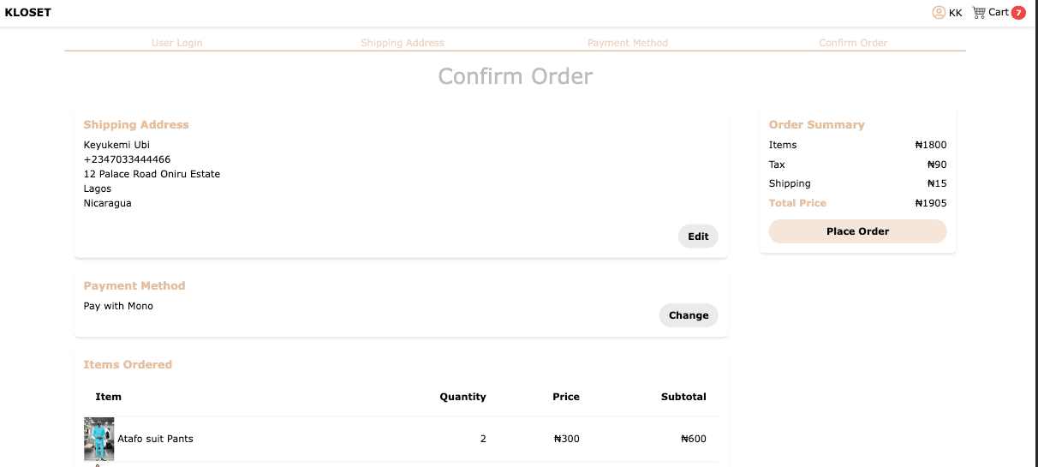Click the Subtotal column header
This screenshot has width=1038, height=467.
point(683,397)
